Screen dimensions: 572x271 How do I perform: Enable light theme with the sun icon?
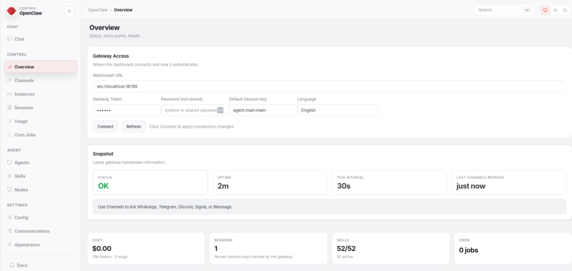[x=555, y=10]
